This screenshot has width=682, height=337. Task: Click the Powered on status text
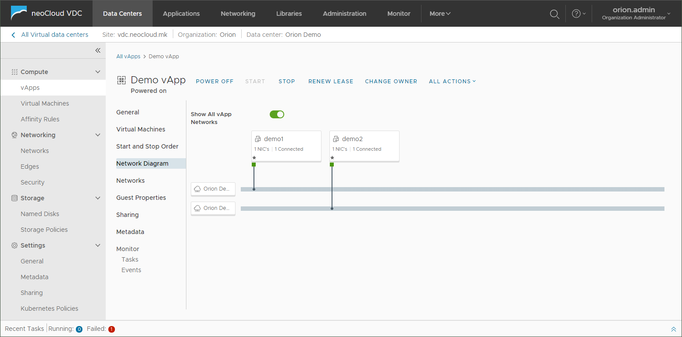(x=149, y=91)
